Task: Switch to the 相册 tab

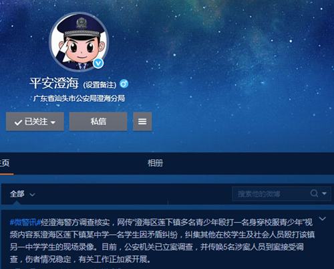Action: click(x=155, y=163)
